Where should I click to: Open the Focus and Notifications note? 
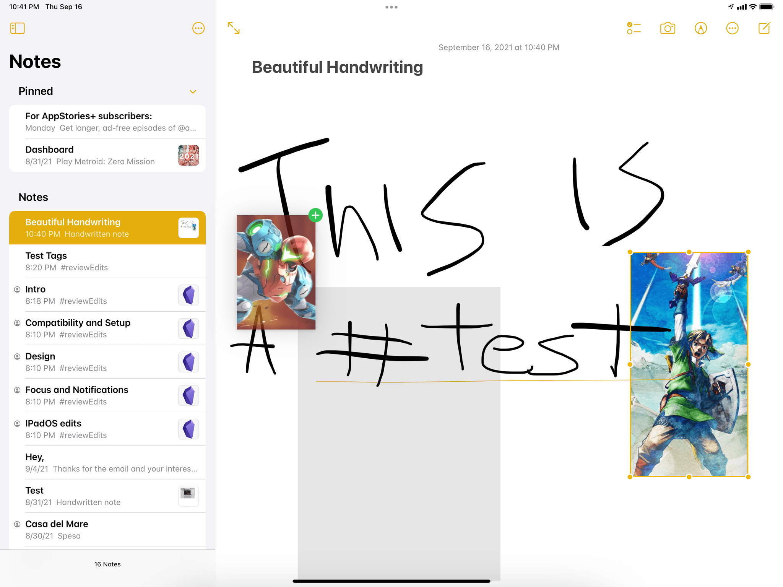click(107, 395)
